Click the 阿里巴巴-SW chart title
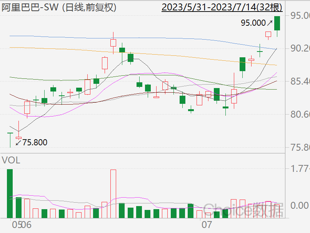Viewport: 310px width, 233px height. 59,8
